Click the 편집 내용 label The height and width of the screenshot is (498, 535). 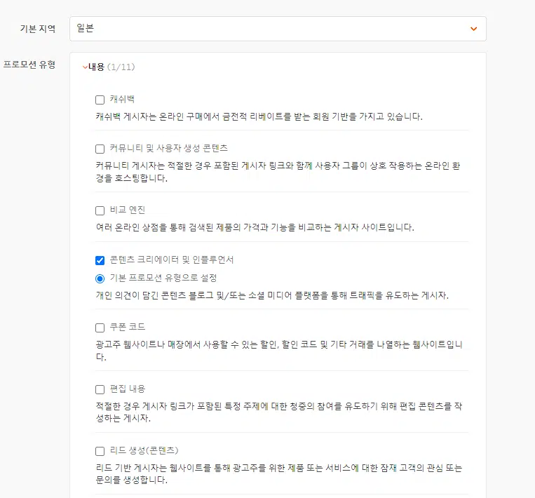128,389
